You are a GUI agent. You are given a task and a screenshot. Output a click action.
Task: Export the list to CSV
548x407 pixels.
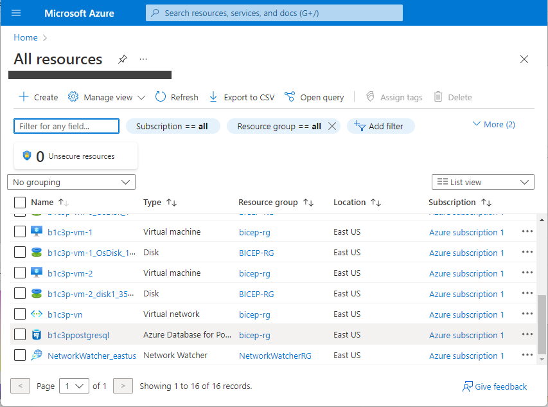point(242,97)
